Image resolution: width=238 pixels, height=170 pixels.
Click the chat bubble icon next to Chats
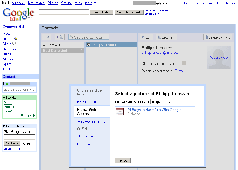pyautogui.click(x=14, y=44)
